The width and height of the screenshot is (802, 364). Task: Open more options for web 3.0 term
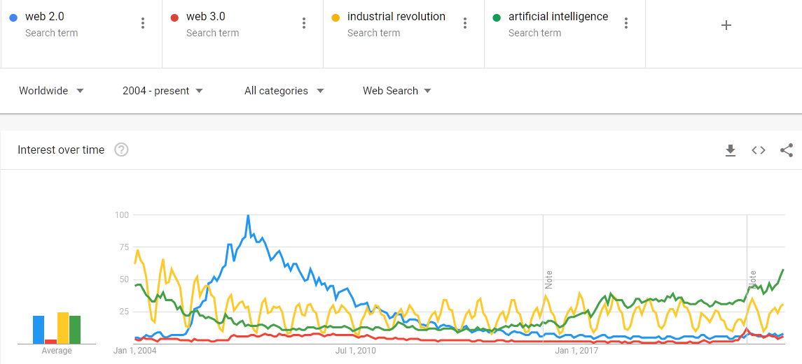[x=304, y=23]
